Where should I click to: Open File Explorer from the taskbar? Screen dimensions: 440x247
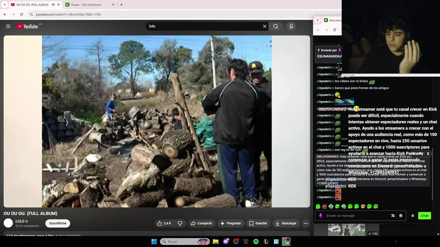pyautogui.click(x=216, y=242)
